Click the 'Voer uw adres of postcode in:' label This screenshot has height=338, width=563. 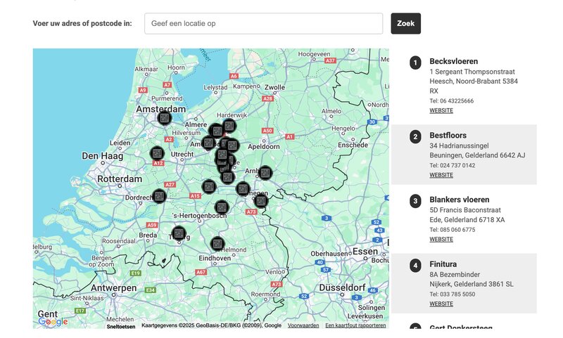click(x=82, y=23)
